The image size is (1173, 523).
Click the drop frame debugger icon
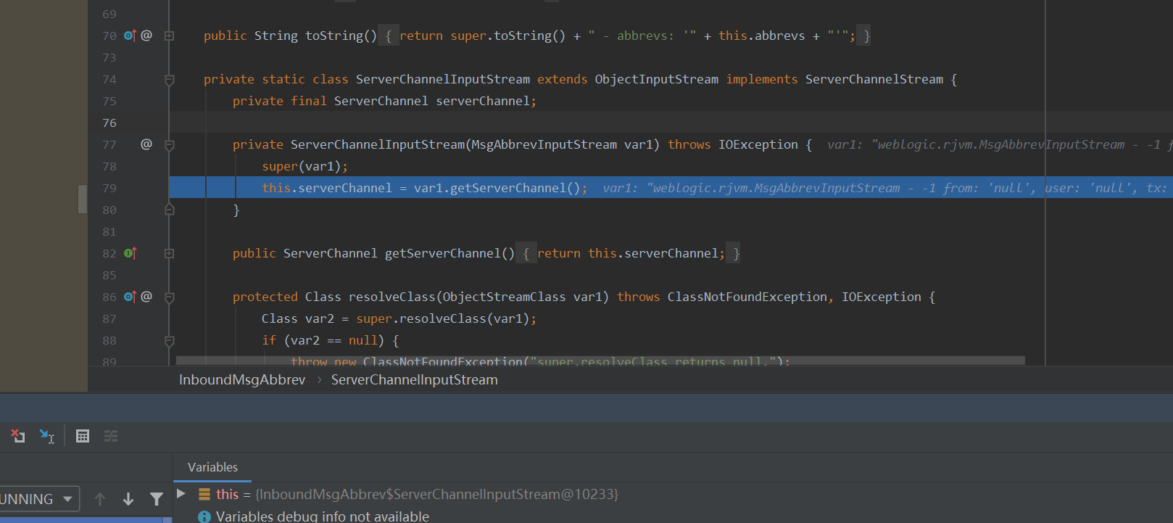18,436
